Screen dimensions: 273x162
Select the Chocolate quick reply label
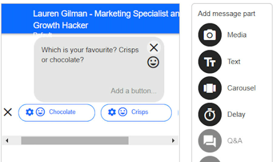[62, 112]
